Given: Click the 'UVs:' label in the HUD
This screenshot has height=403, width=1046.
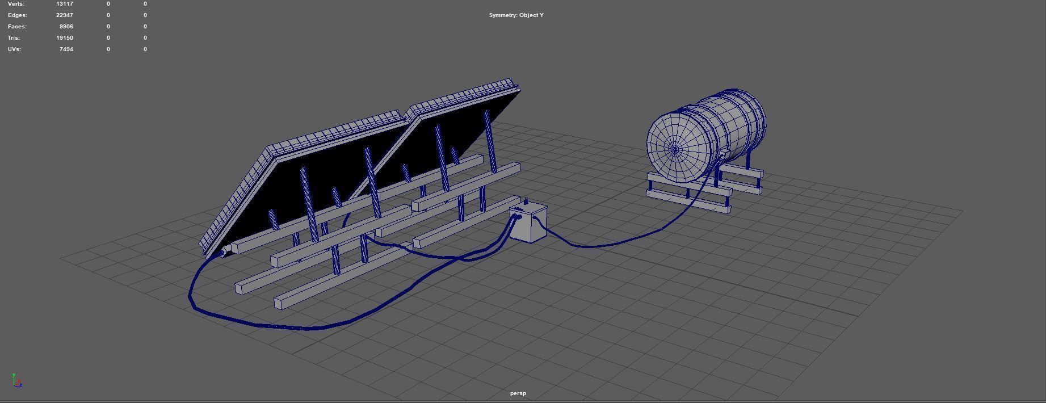Looking at the screenshot, I should (14, 49).
